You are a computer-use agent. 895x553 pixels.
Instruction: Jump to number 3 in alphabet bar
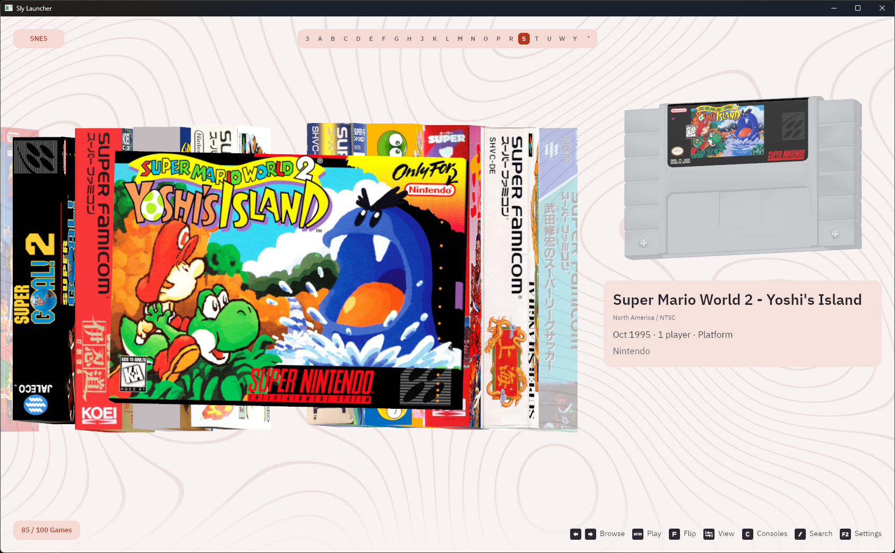point(307,39)
